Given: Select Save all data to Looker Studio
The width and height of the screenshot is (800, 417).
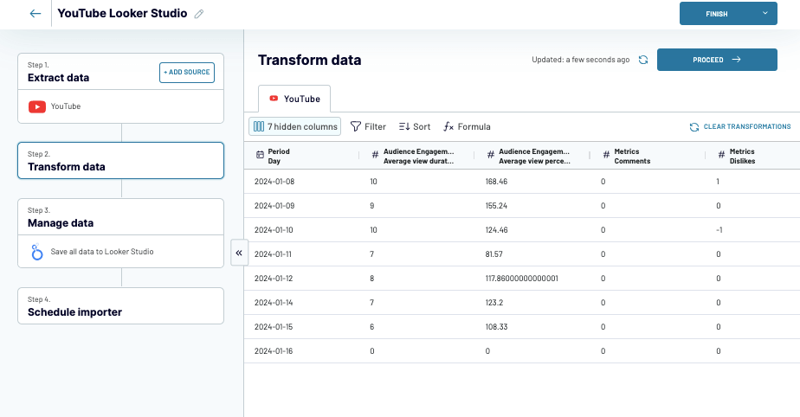Looking at the screenshot, I should (121, 252).
